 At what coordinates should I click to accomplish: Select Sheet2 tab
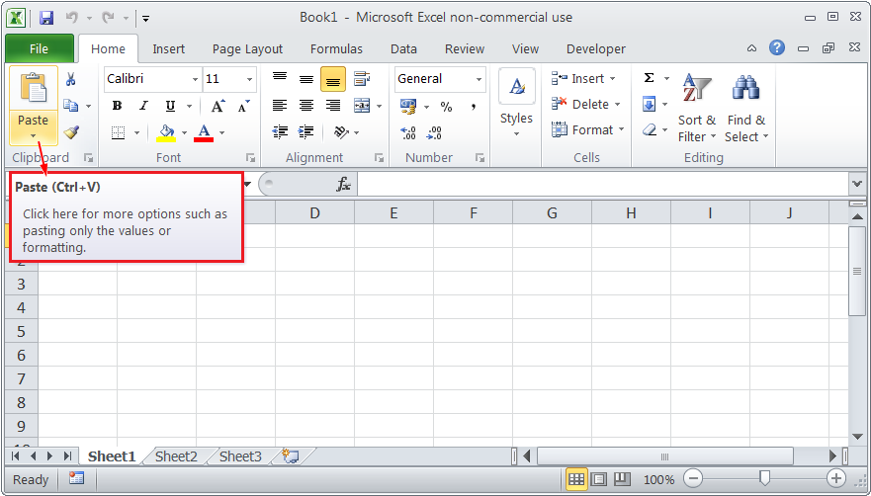[x=176, y=456]
